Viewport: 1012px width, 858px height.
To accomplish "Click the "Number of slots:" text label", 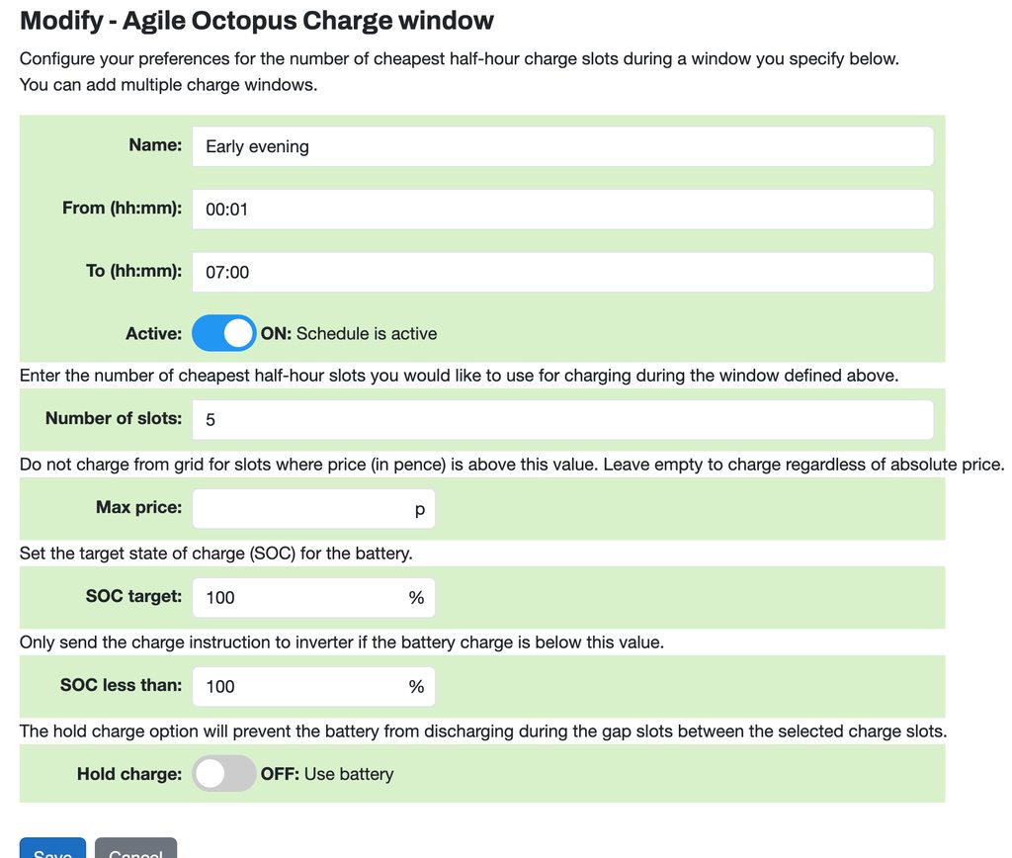I will (114, 419).
